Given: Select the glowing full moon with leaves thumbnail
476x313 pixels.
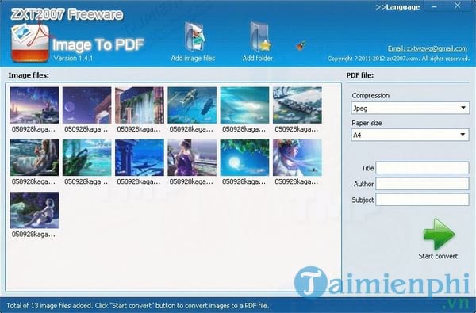Looking at the screenshot, I should pos(244,158).
